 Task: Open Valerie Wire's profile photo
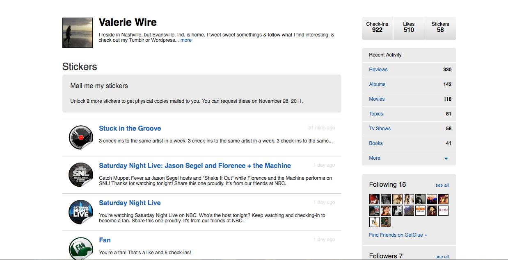(78, 33)
